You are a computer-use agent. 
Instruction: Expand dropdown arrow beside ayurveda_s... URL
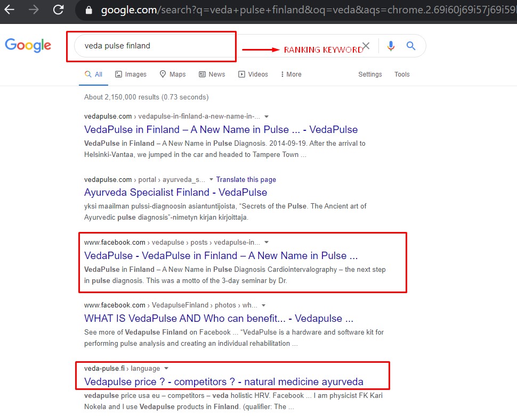pos(212,179)
